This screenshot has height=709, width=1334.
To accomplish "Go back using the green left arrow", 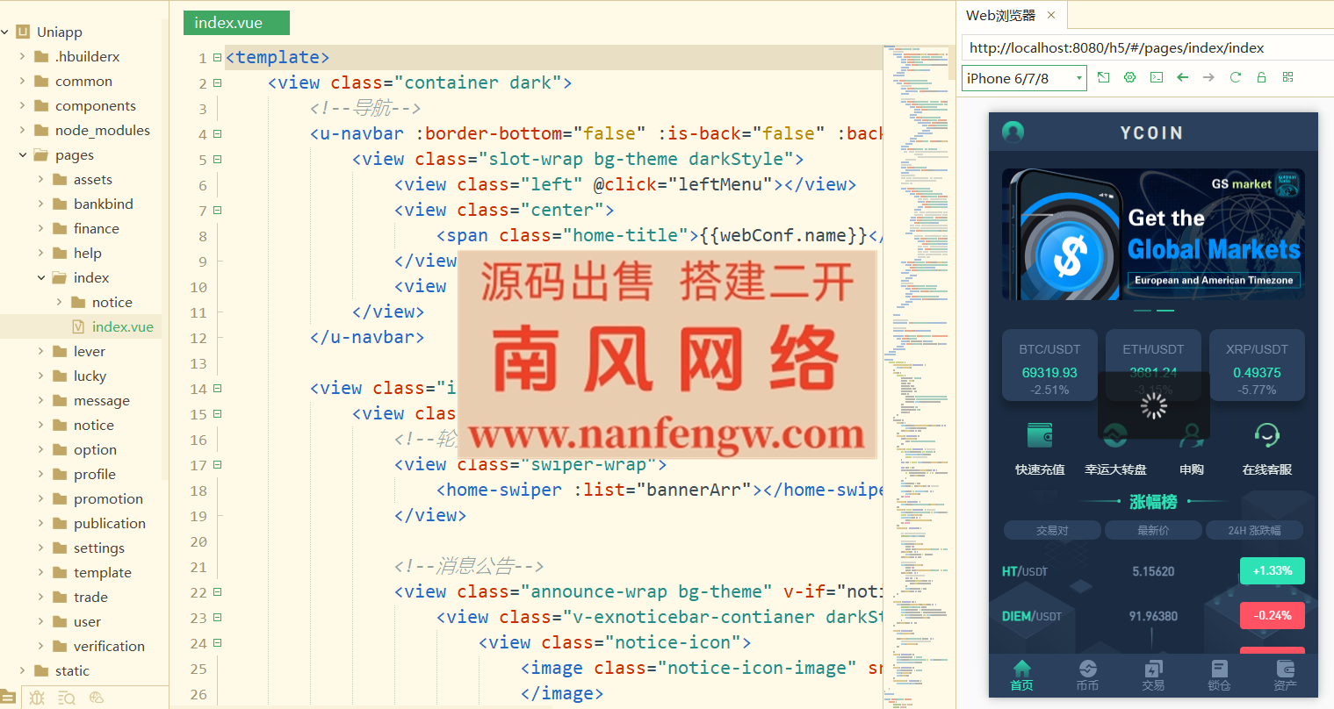I will click(x=1183, y=77).
